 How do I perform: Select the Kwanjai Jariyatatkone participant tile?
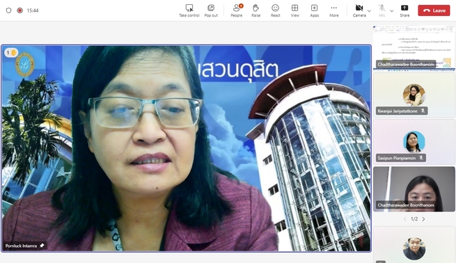pos(414,95)
